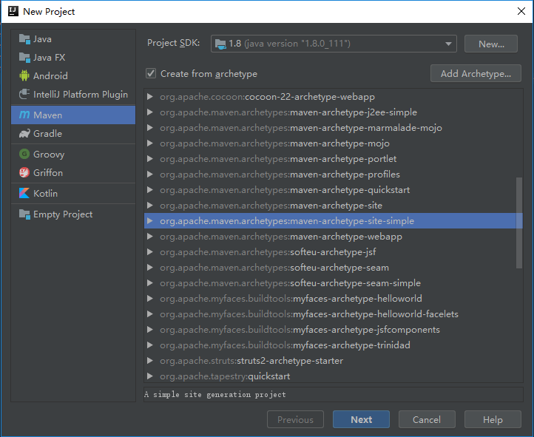Expand maven-archetype-webapp node
Screen dimensions: 534x437
149,237
